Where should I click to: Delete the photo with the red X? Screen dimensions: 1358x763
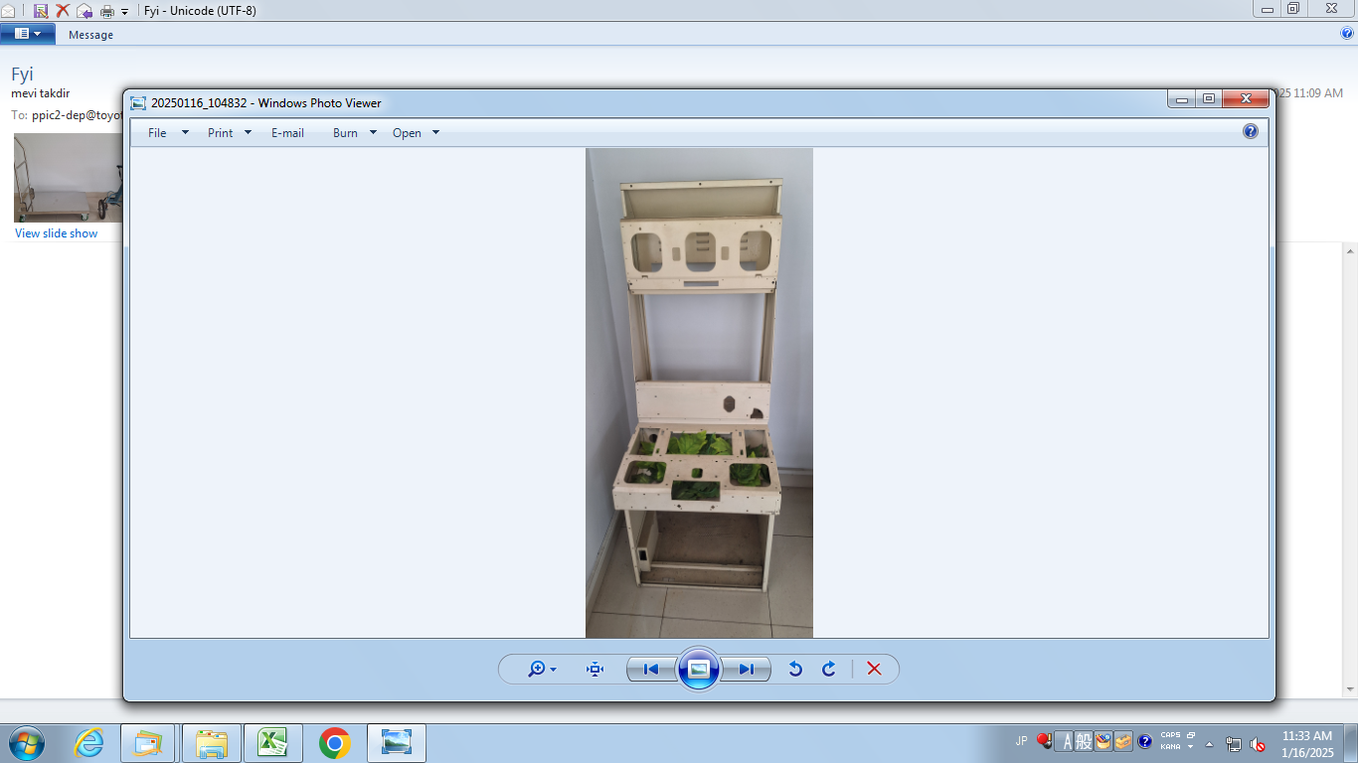(x=874, y=670)
